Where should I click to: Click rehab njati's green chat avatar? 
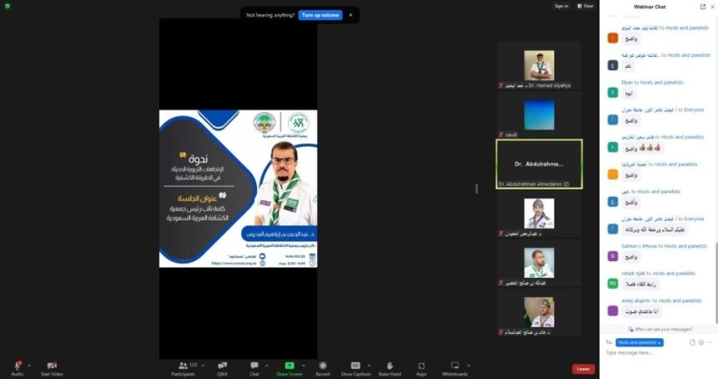click(613, 283)
